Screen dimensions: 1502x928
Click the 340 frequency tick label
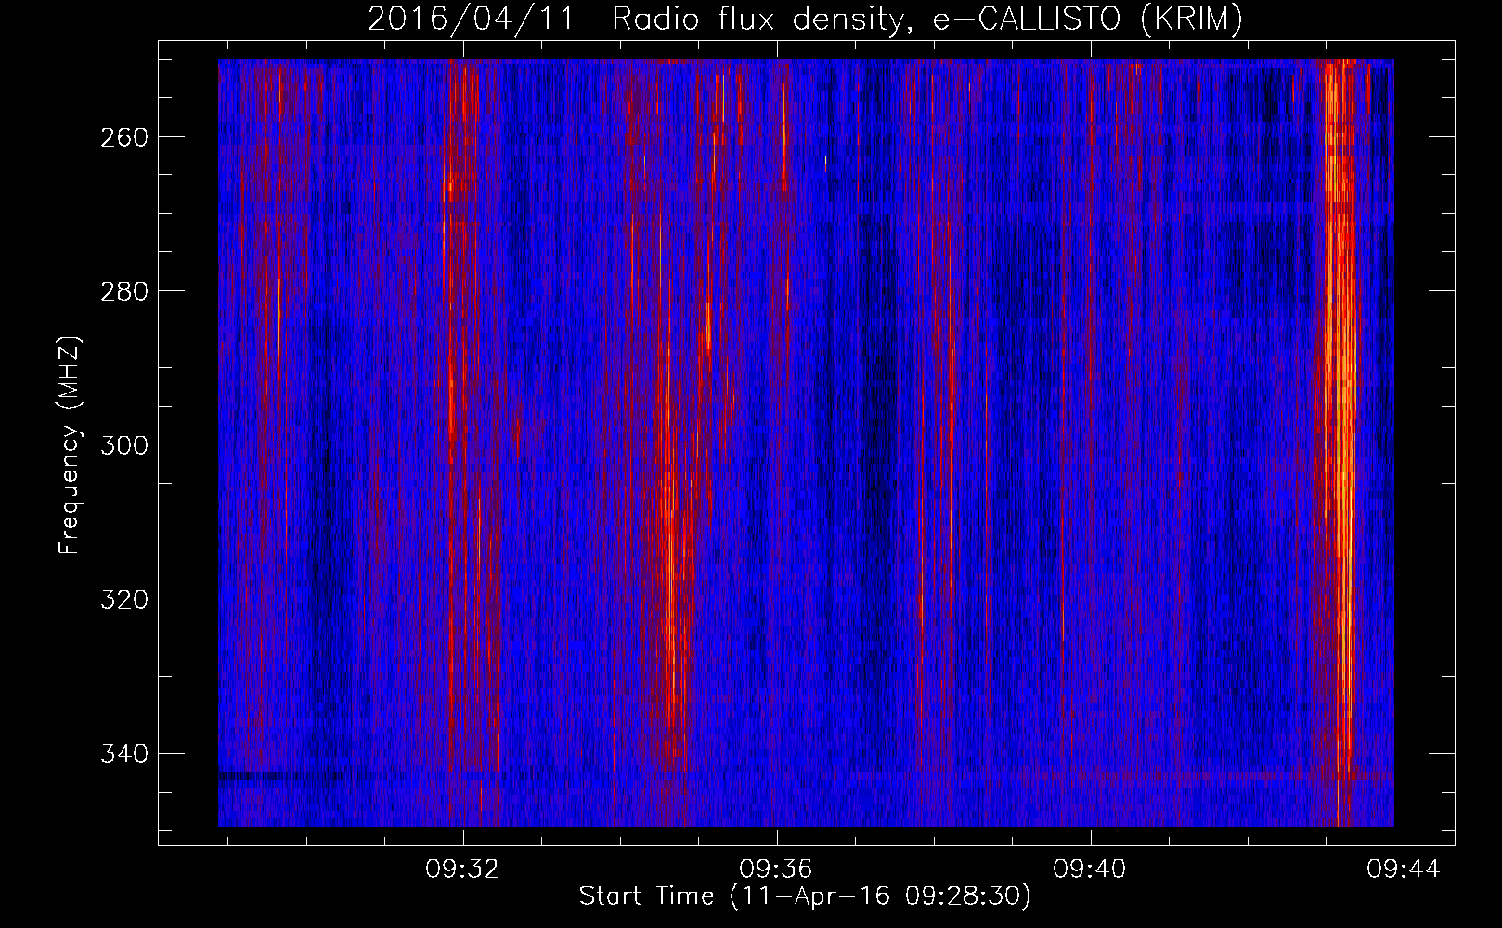click(123, 754)
